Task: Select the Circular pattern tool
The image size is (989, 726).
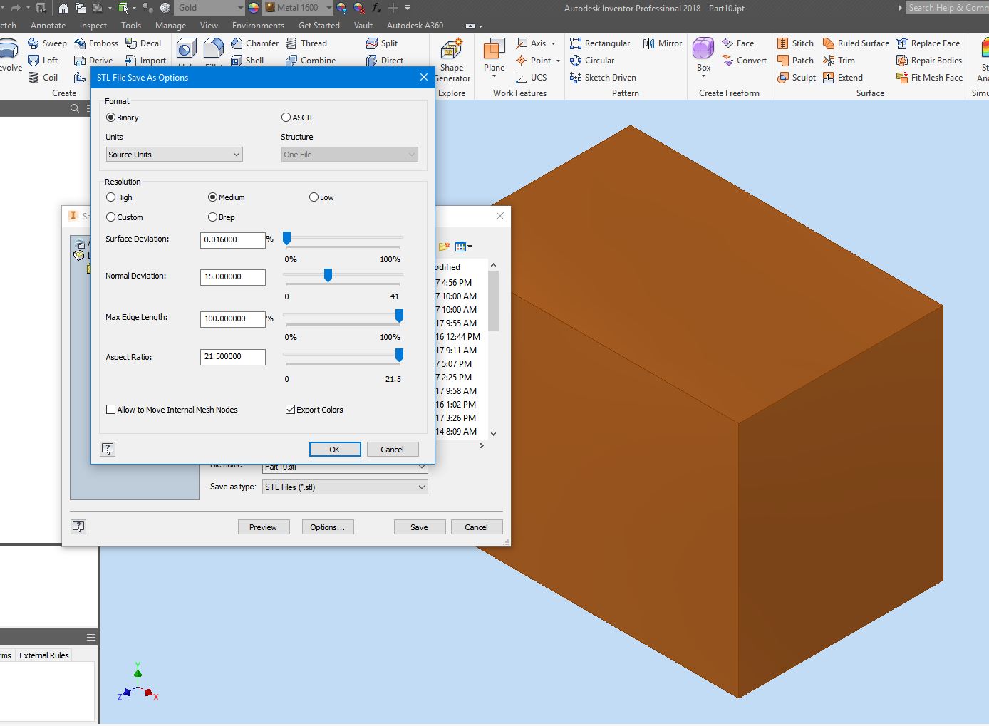Action: tap(592, 61)
